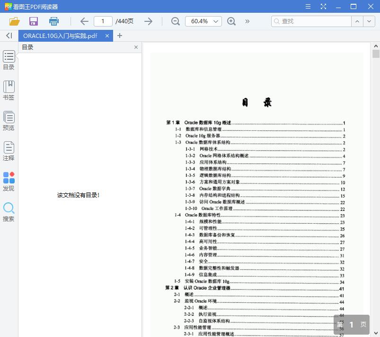Click the 1-3-10 Oracle 工作原理 entry

265,209
